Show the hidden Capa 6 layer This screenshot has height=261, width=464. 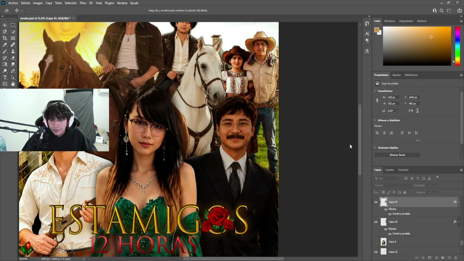coord(376,242)
